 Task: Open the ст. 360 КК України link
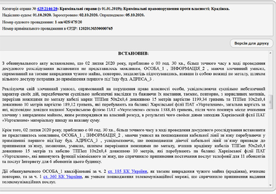pyautogui.click(x=63, y=176)
